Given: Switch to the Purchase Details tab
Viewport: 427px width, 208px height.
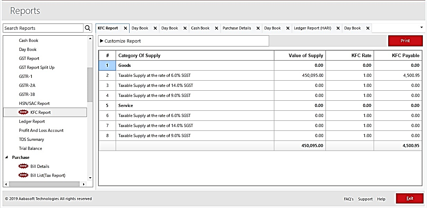Looking at the screenshot, I should [237, 28].
